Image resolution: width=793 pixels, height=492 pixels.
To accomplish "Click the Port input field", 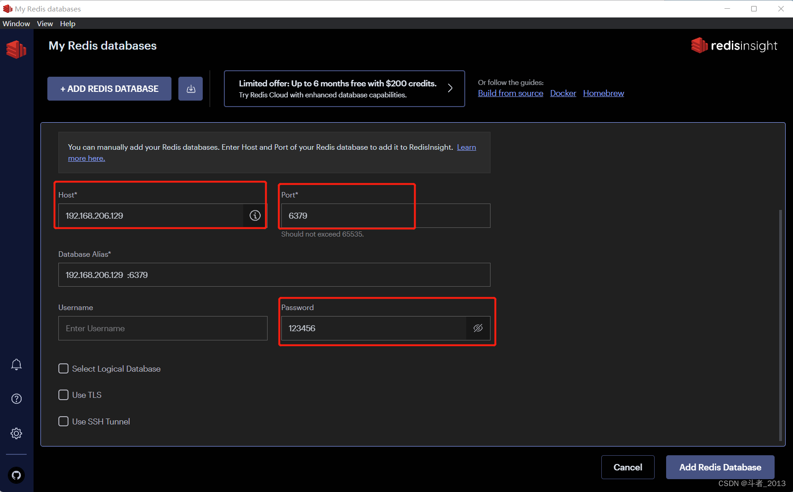I will [x=386, y=215].
